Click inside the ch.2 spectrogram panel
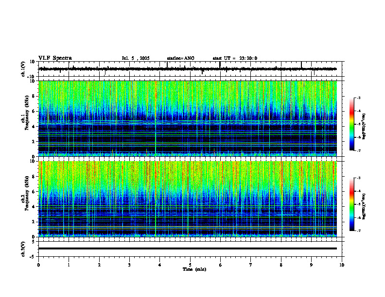 click(x=188, y=199)
